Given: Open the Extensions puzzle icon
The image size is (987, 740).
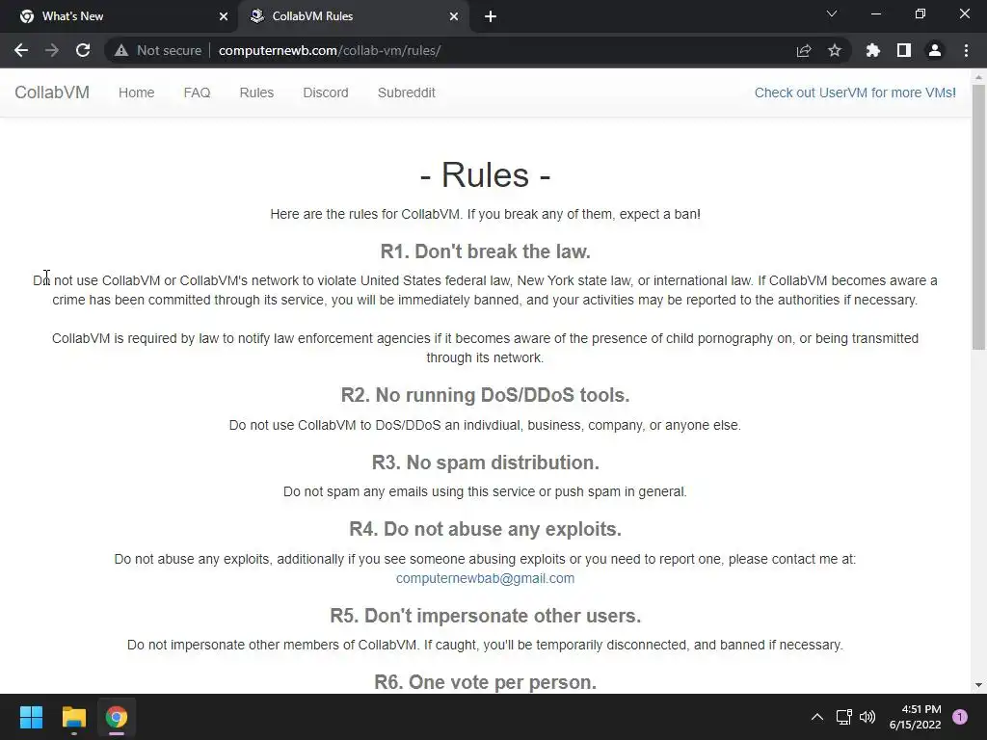Looking at the screenshot, I should tap(872, 50).
